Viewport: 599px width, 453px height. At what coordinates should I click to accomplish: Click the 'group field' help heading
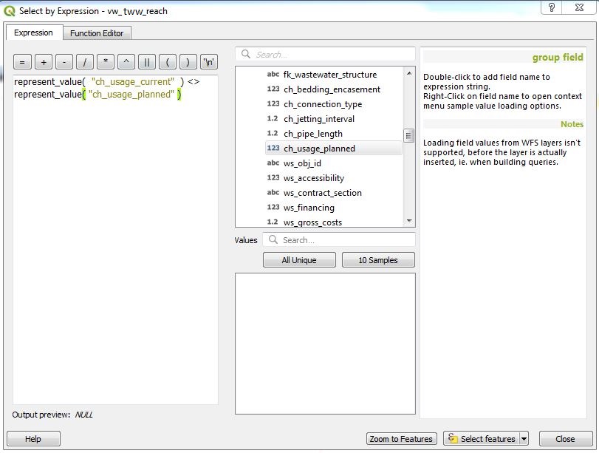pos(558,58)
